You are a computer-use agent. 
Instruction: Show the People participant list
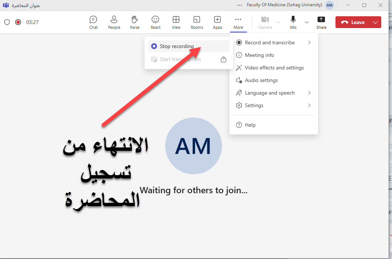click(x=114, y=22)
